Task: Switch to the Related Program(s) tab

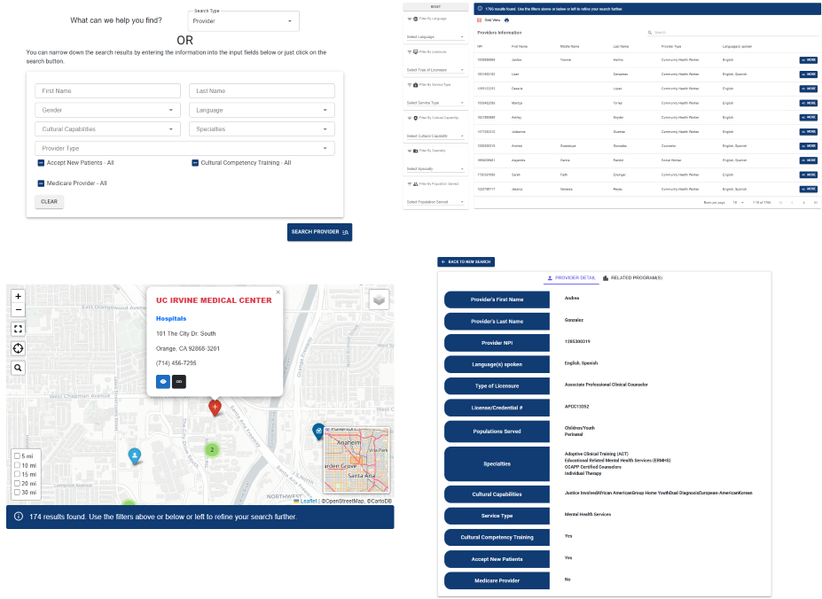Action: [x=632, y=278]
